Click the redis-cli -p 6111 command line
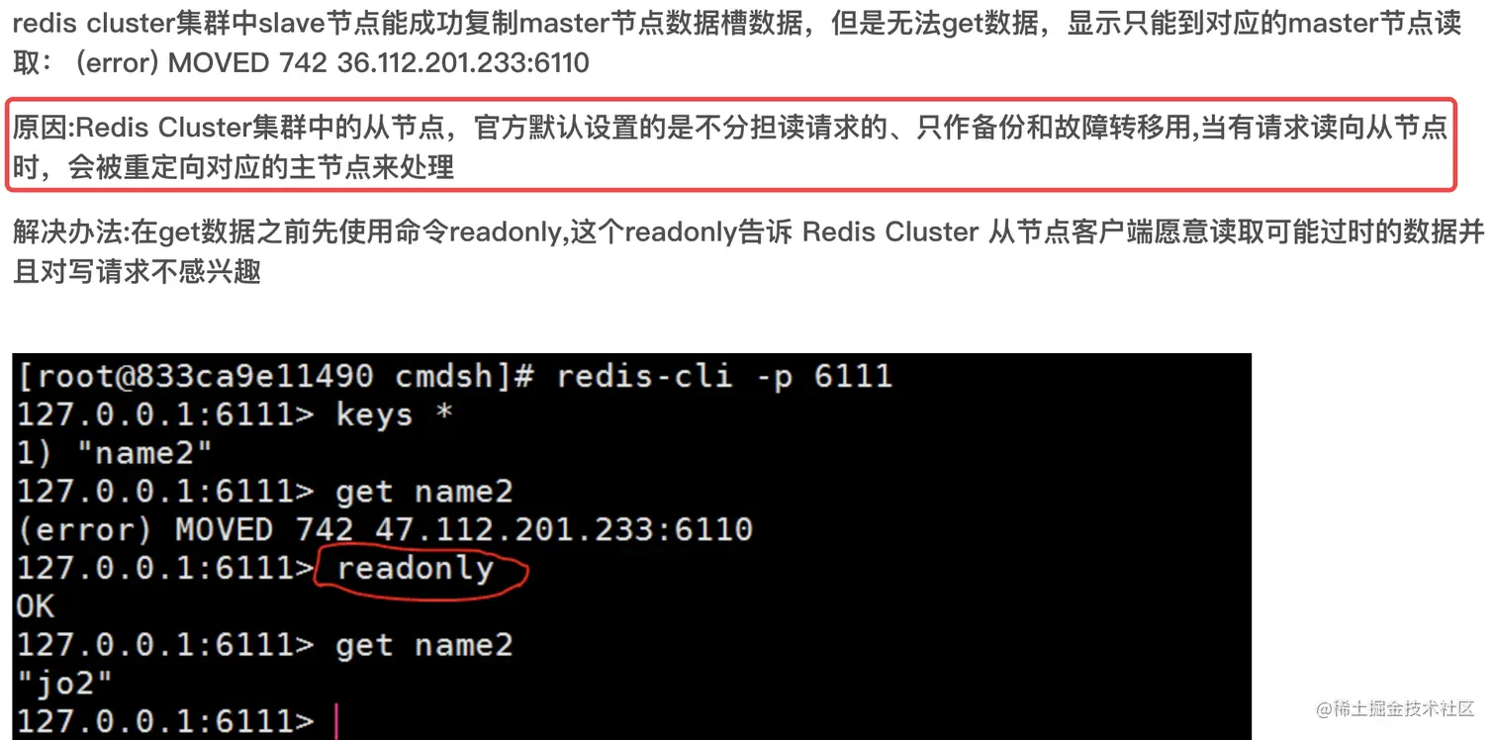Image resolution: width=1496 pixels, height=740 pixels. [724, 376]
